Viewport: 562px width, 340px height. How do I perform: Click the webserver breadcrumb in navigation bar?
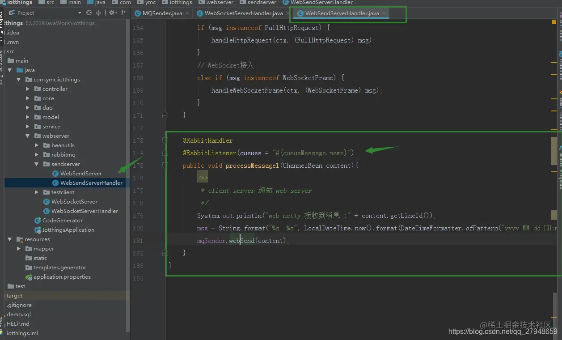pyautogui.click(x=220, y=3)
